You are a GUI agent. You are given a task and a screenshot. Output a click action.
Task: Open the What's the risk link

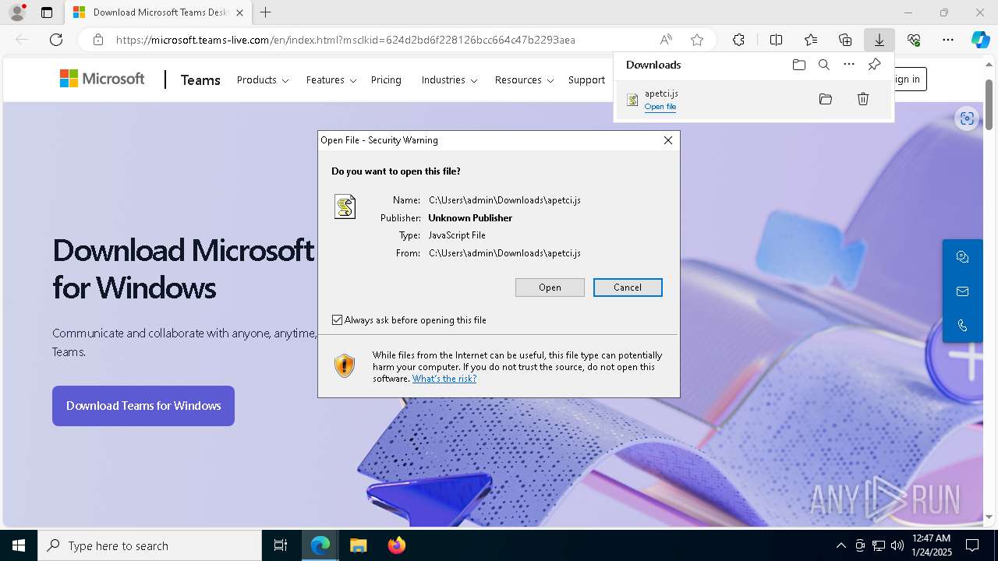tap(444, 379)
